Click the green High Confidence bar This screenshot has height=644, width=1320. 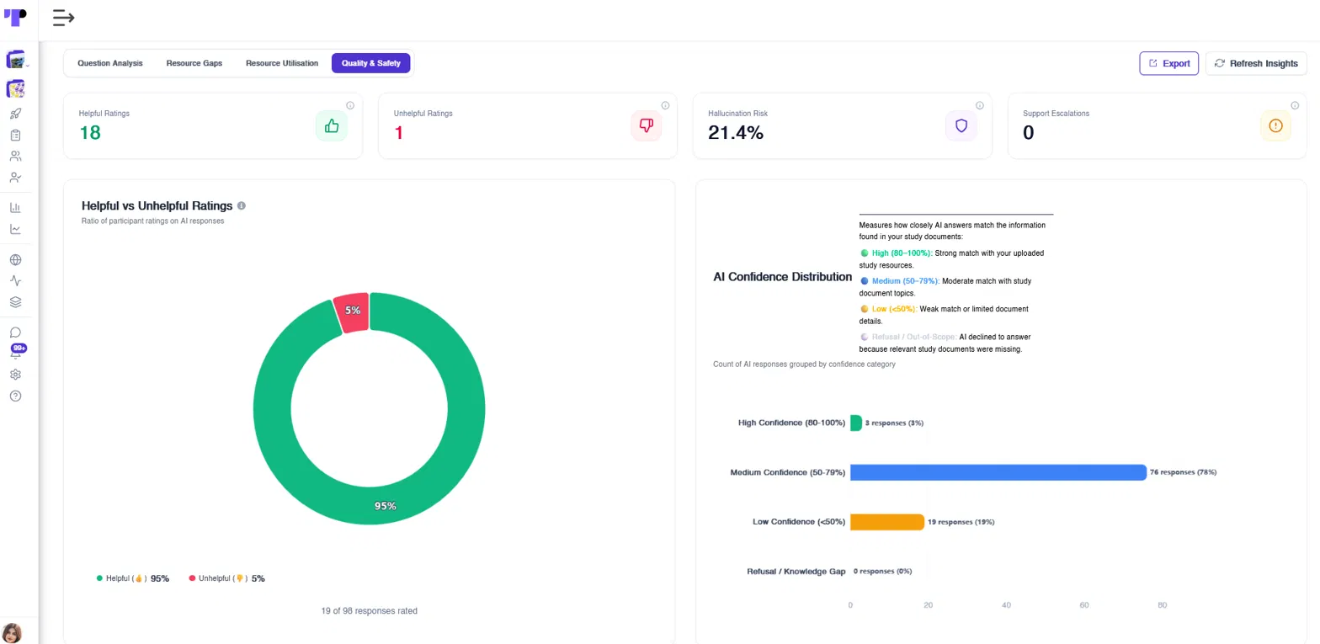[x=856, y=423]
